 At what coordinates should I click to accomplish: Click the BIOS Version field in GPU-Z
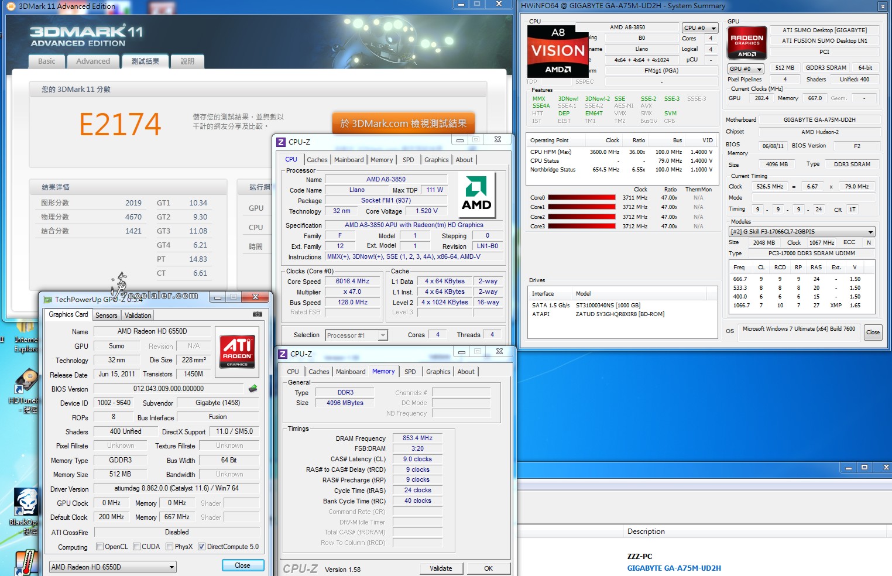coord(169,389)
